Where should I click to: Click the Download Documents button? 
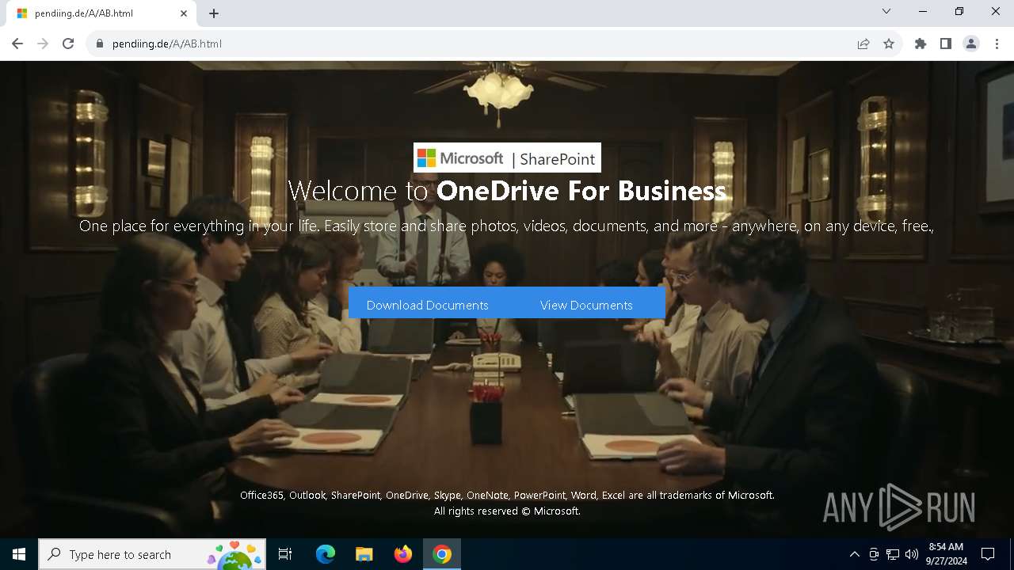(427, 305)
